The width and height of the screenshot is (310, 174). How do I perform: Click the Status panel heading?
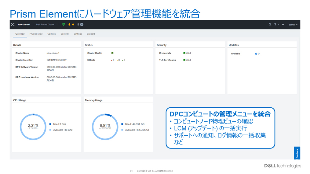[x=89, y=45]
